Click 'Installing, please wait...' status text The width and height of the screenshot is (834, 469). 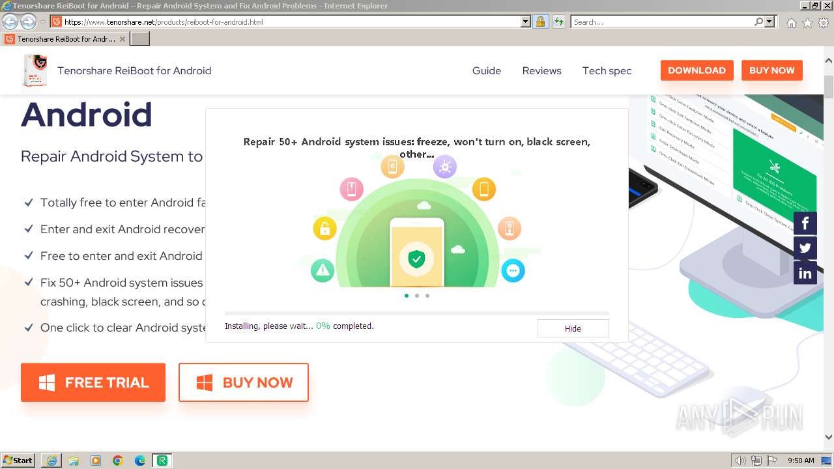tap(268, 326)
